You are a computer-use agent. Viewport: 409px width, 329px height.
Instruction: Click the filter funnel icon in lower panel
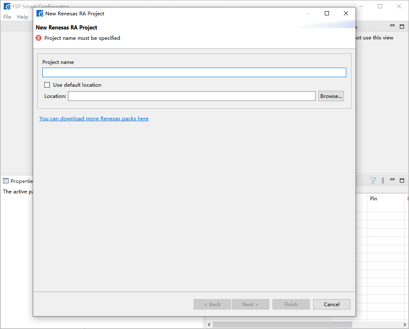(x=373, y=180)
